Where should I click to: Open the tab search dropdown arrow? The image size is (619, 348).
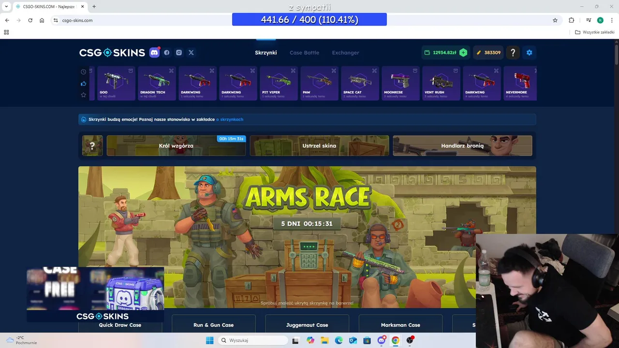coord(6,6)
